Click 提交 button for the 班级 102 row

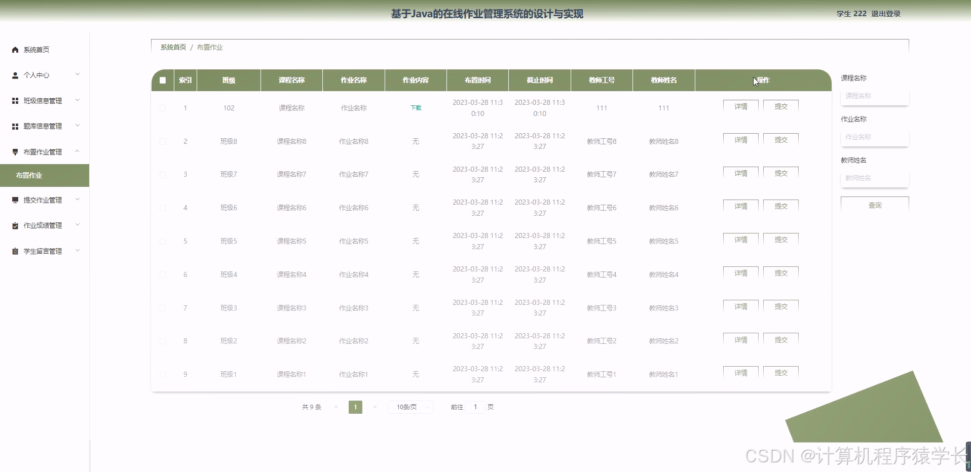pyautogui.click(x=781, y=106)
